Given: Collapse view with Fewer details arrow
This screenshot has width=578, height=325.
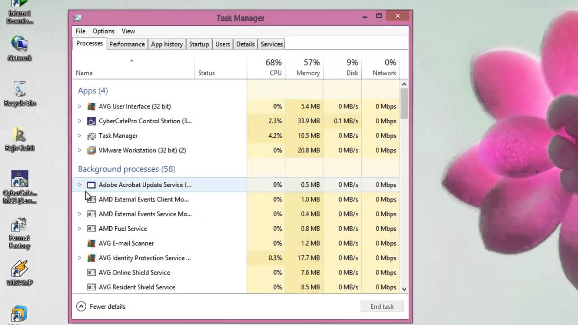Looking at the screenshot, I should point(81,306).
